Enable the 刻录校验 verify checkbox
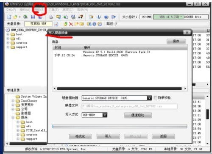 [155, 98]
